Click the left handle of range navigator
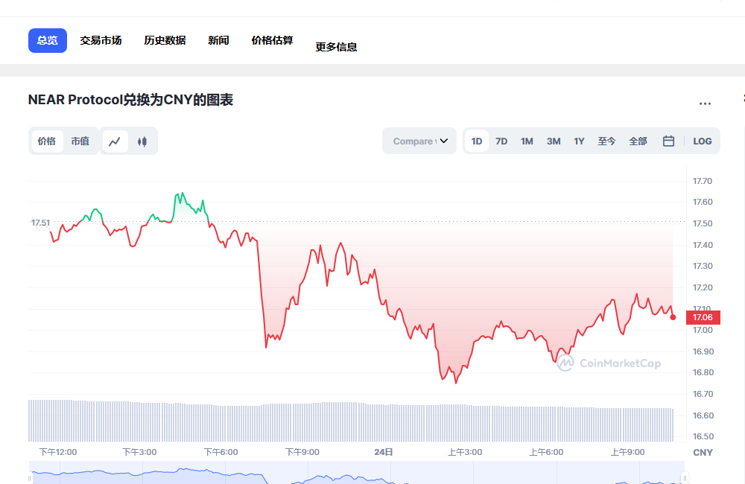 click(30, 478)
